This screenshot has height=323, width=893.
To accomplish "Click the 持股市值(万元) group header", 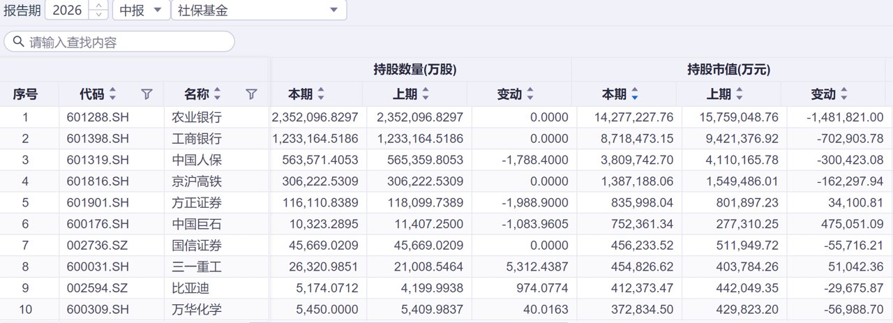I will tap(729, 70).
